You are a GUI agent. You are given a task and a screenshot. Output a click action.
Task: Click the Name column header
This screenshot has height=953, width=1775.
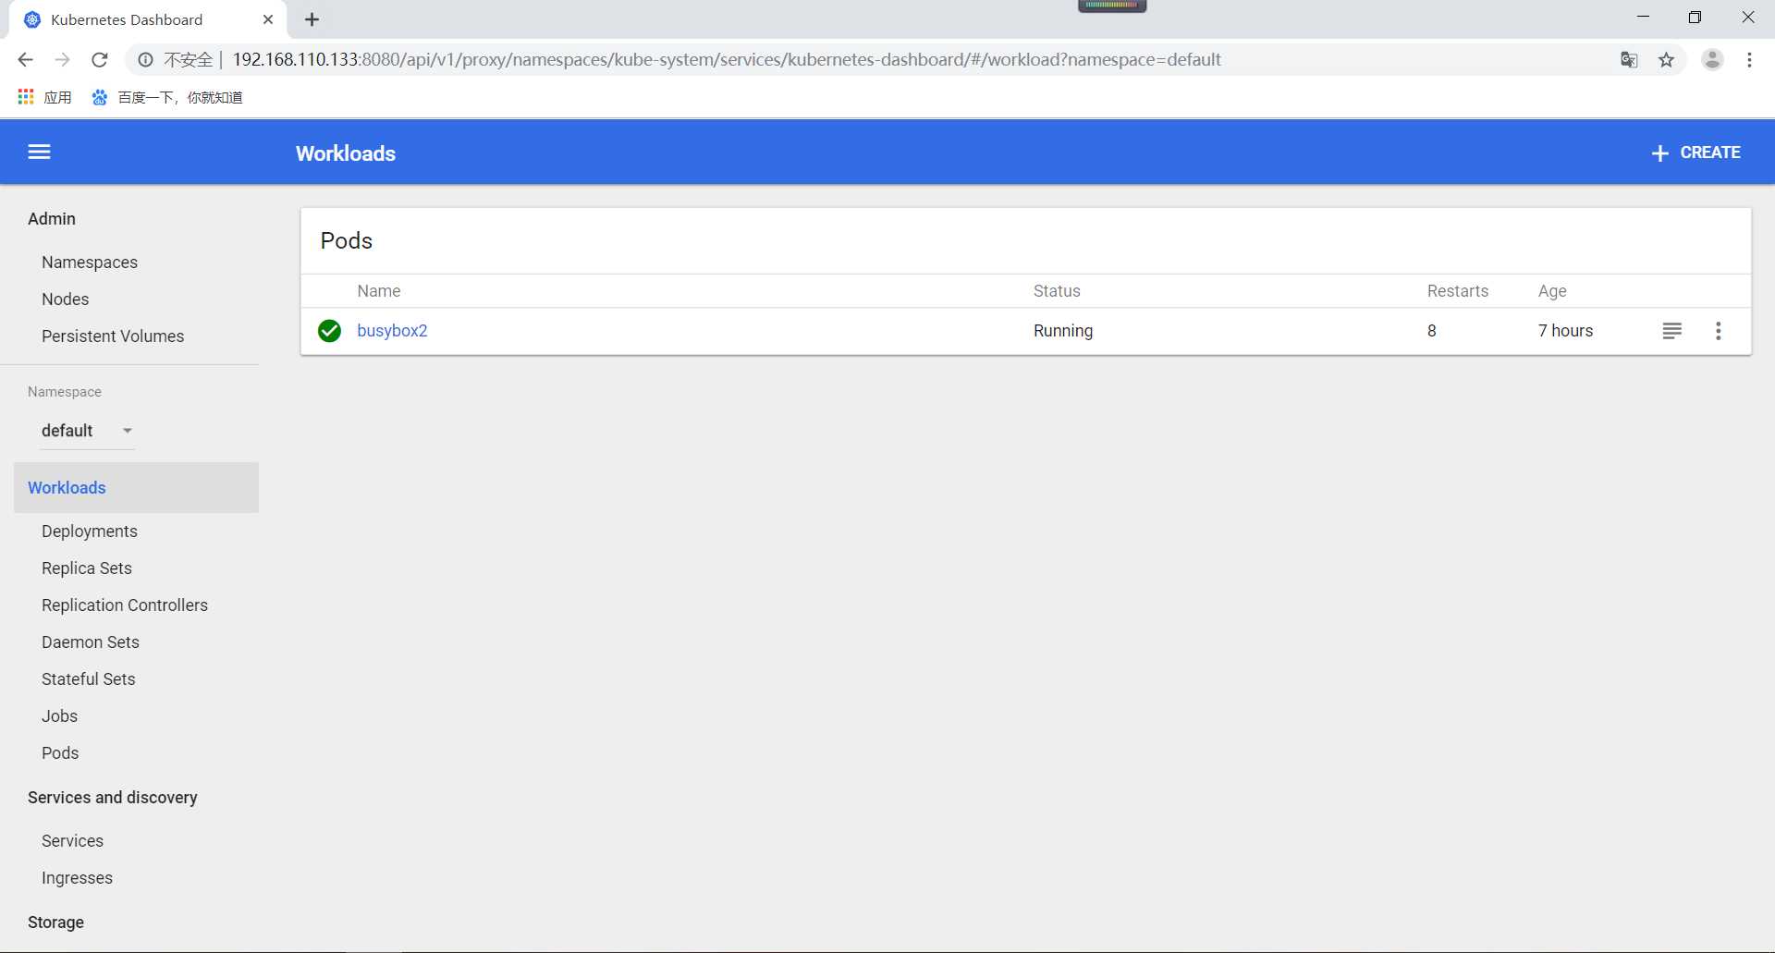379,291
